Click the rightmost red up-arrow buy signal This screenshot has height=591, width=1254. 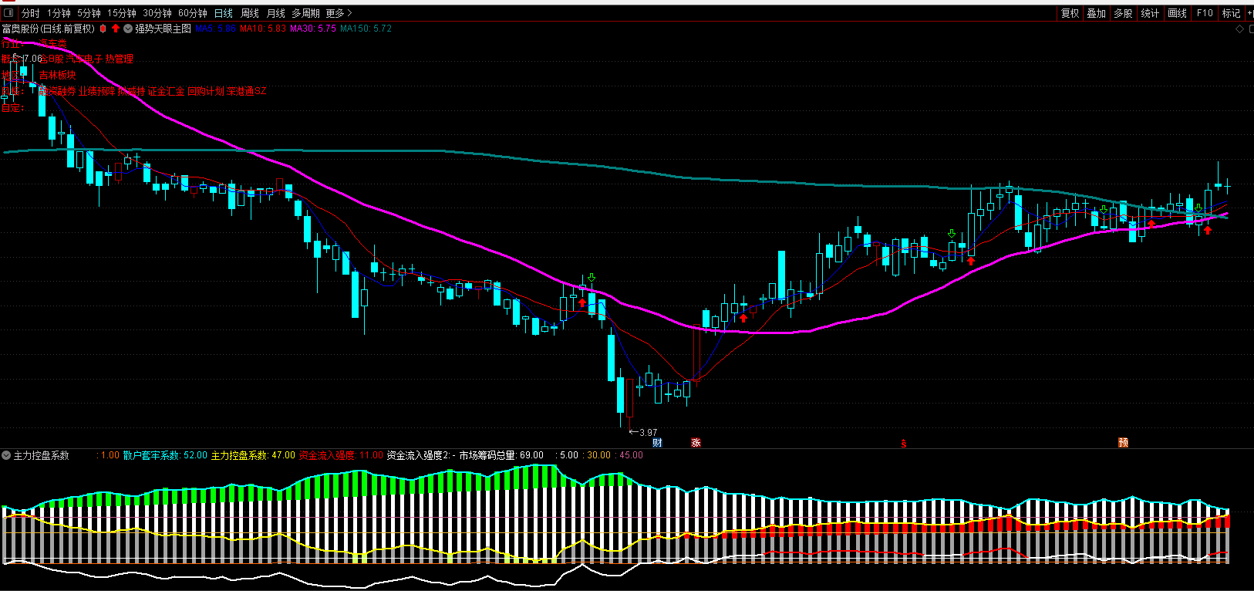[x=1208, y=229]
